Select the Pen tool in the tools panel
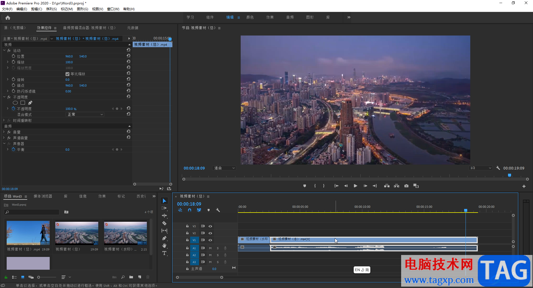 [164, 238]
